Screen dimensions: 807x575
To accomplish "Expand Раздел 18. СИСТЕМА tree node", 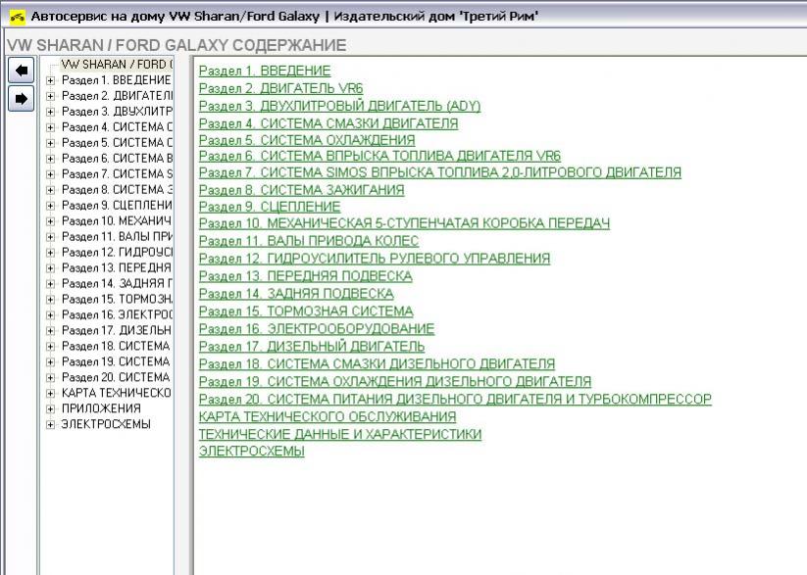I will (50, 346).
